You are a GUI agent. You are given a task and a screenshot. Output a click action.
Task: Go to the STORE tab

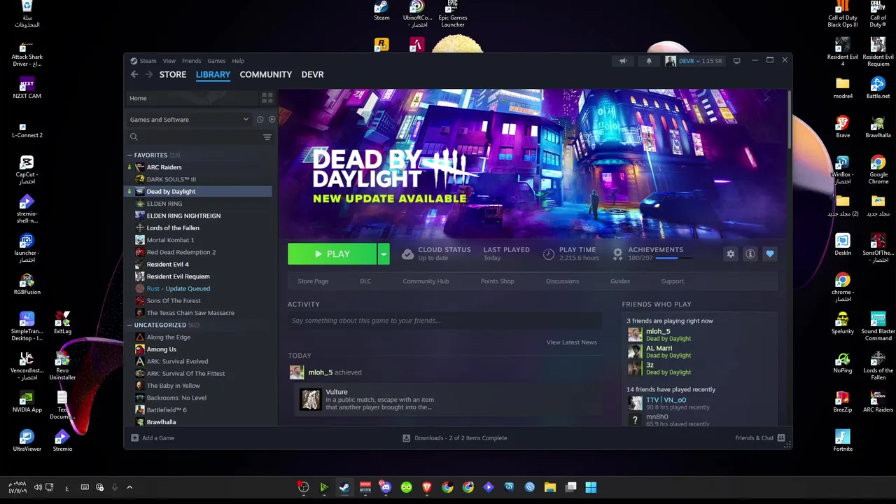173,74
